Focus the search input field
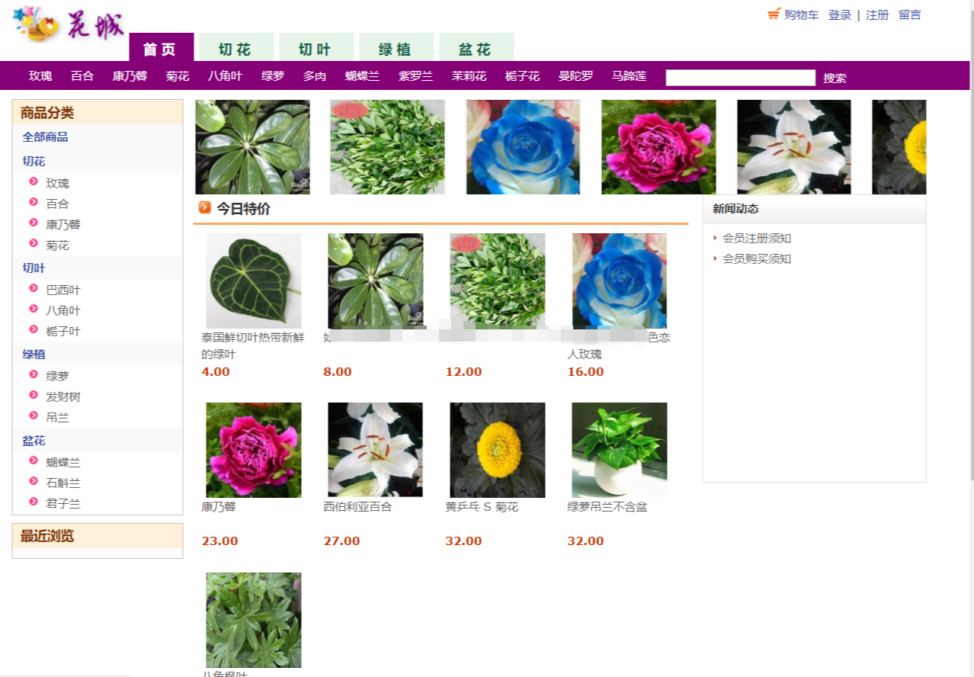The height and width of the screenshot is (677, 974). pyautogui.click(x=741, y=77)
